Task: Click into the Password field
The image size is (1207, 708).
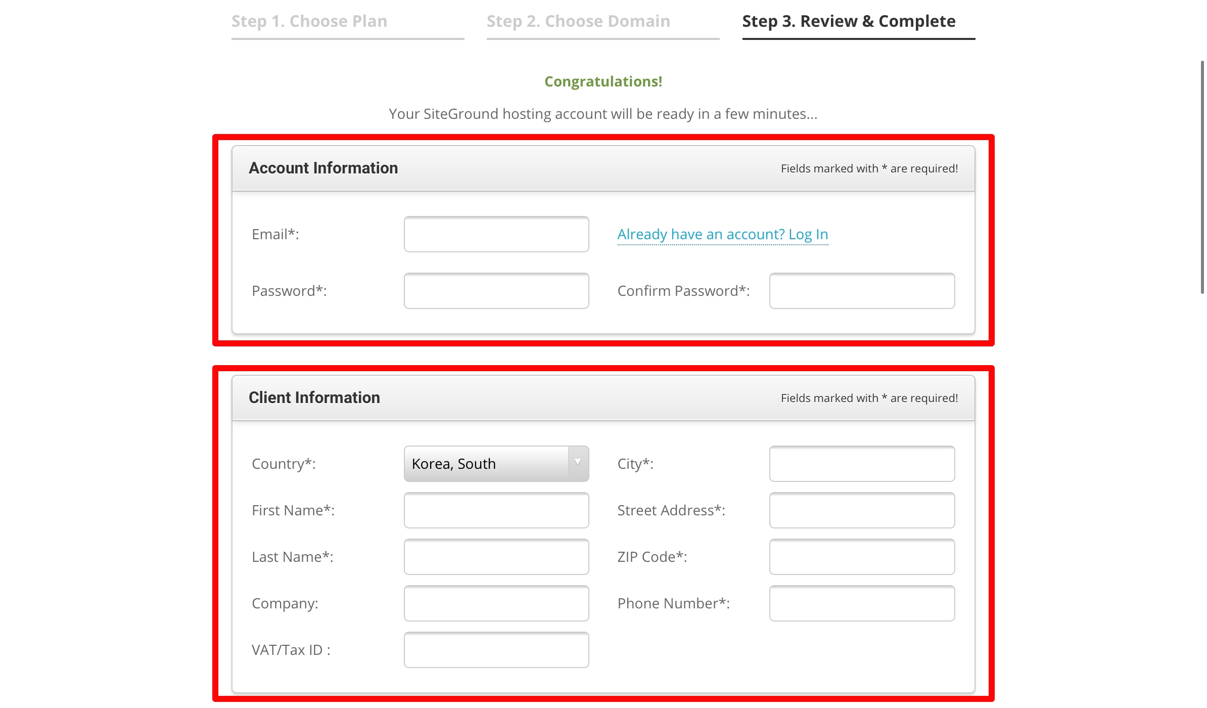Action: click(x=496, y=291)
